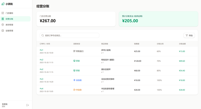This screenshot has width=201, height=109.
Task: Click the magnifier icon in search box
Action: tap(43, 35)
